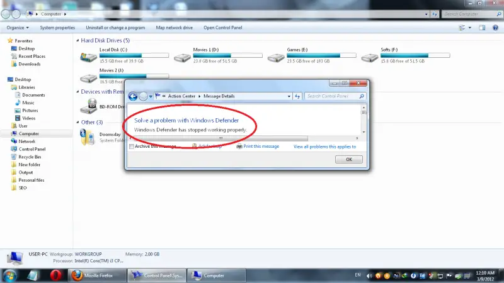Viewport: 504px width, 283px height.
Task: Select the Local Disk (C:) drive icon
Action: (x=88, y=57)
